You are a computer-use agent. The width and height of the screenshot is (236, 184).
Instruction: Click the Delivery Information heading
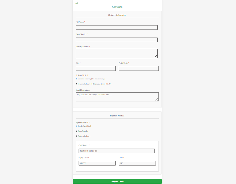[117, 15]
